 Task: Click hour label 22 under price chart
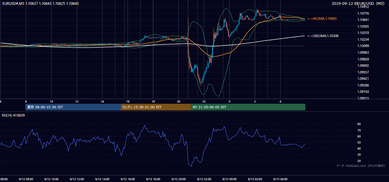(x=204, y=101)
